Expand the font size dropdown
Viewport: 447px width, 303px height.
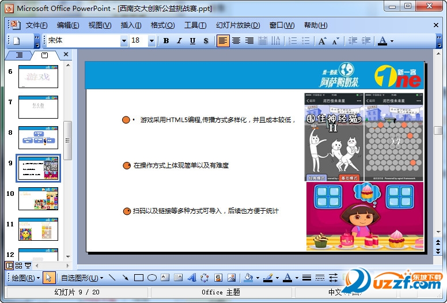click(x=151, y=41)
